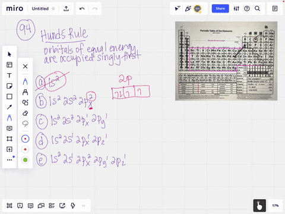Open the frames panel icon
Viewport: 285px width, 214px height.
pyautogui.click(x=9, y=206)
